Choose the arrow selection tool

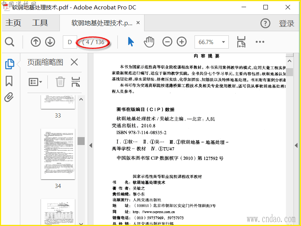tap(131, 42)
